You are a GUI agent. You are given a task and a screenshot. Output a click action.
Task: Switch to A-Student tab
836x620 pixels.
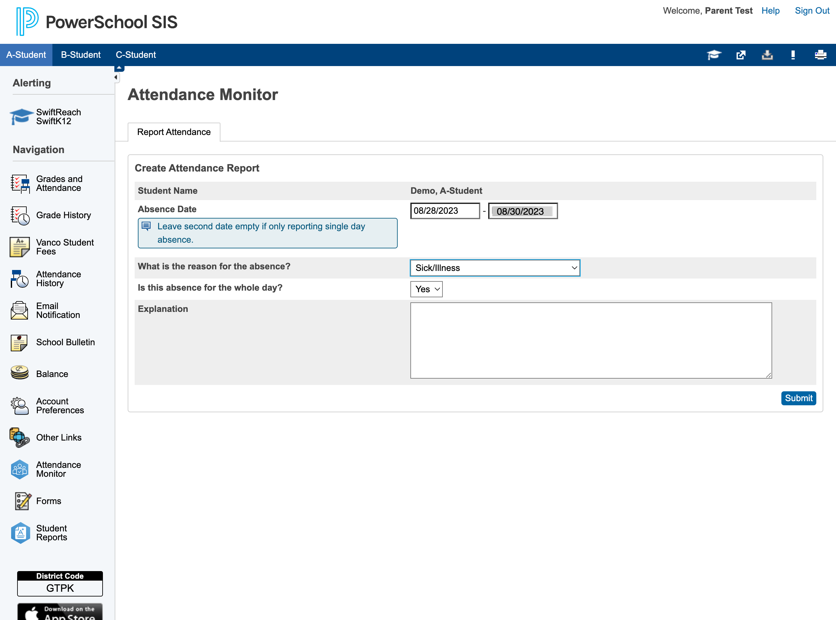pyautogui.click(x=26, y=55)
